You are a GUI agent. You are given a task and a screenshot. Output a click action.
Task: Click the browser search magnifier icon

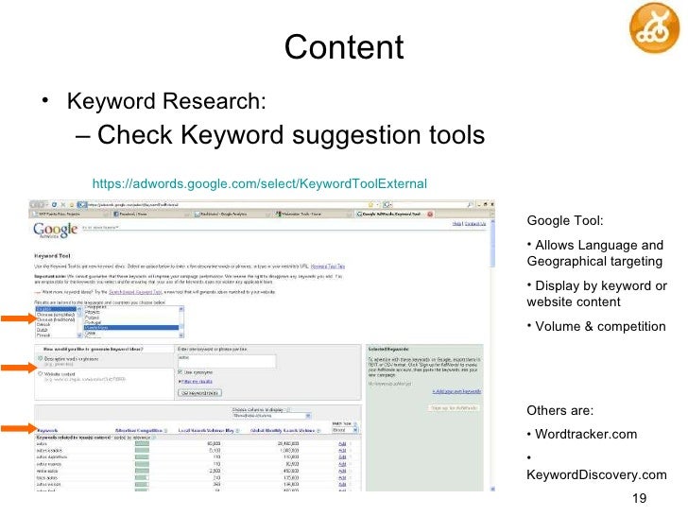coord(470,204)
